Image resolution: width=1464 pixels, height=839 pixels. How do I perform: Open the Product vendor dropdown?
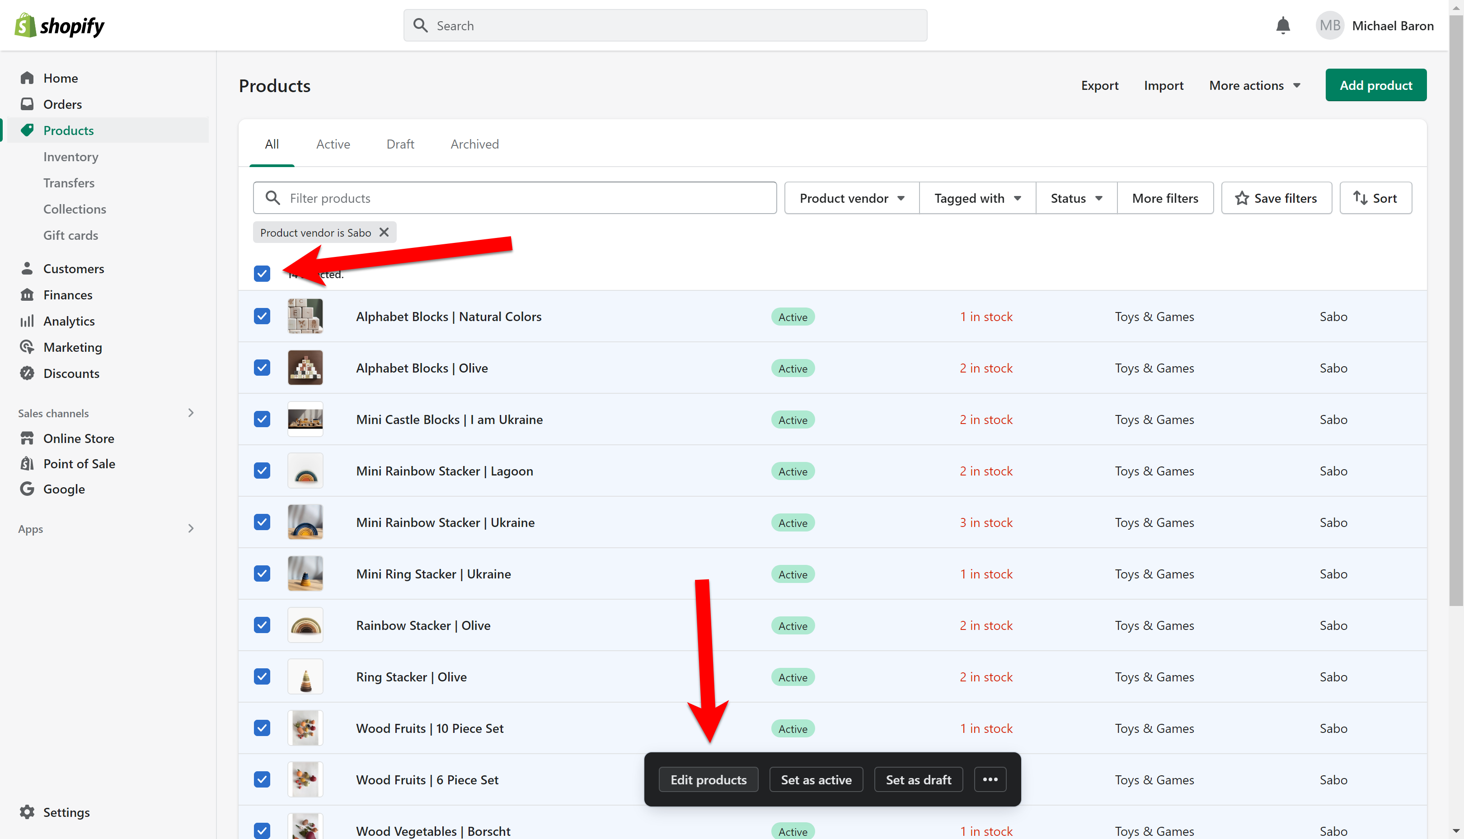[851, 198]
